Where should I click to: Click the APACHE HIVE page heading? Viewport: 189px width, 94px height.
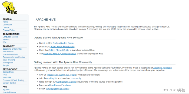pyautogui.click(x=46, y=20)
